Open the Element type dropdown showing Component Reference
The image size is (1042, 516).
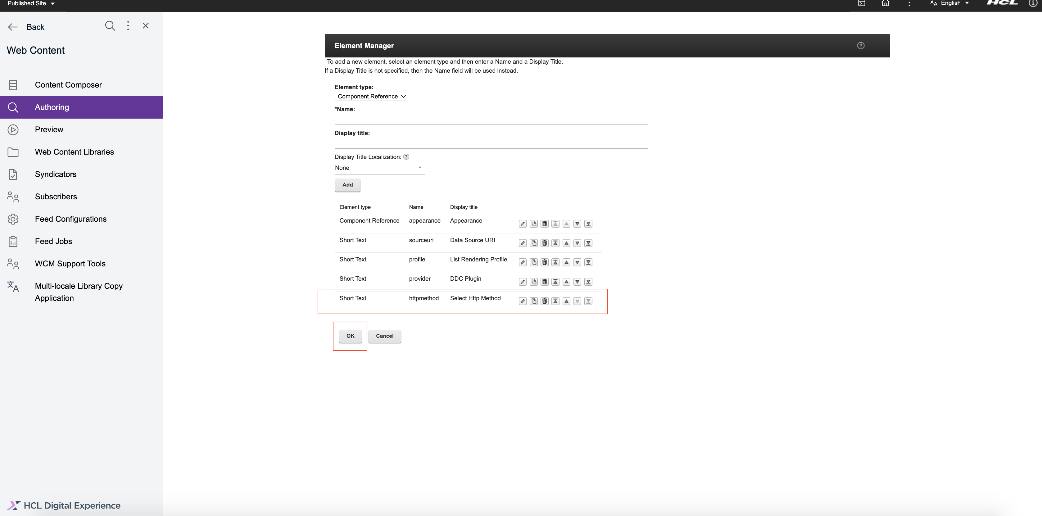[371, 96]
